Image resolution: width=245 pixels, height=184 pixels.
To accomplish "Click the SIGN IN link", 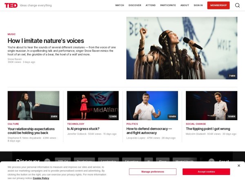I will tap(198, 5).
